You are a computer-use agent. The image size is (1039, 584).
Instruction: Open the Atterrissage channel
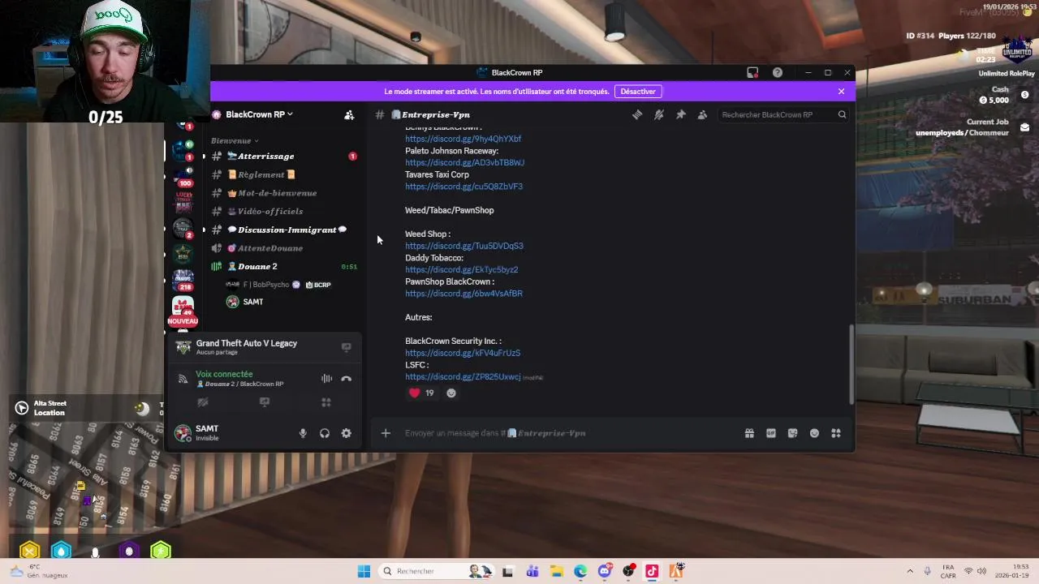tap(284, 156)
